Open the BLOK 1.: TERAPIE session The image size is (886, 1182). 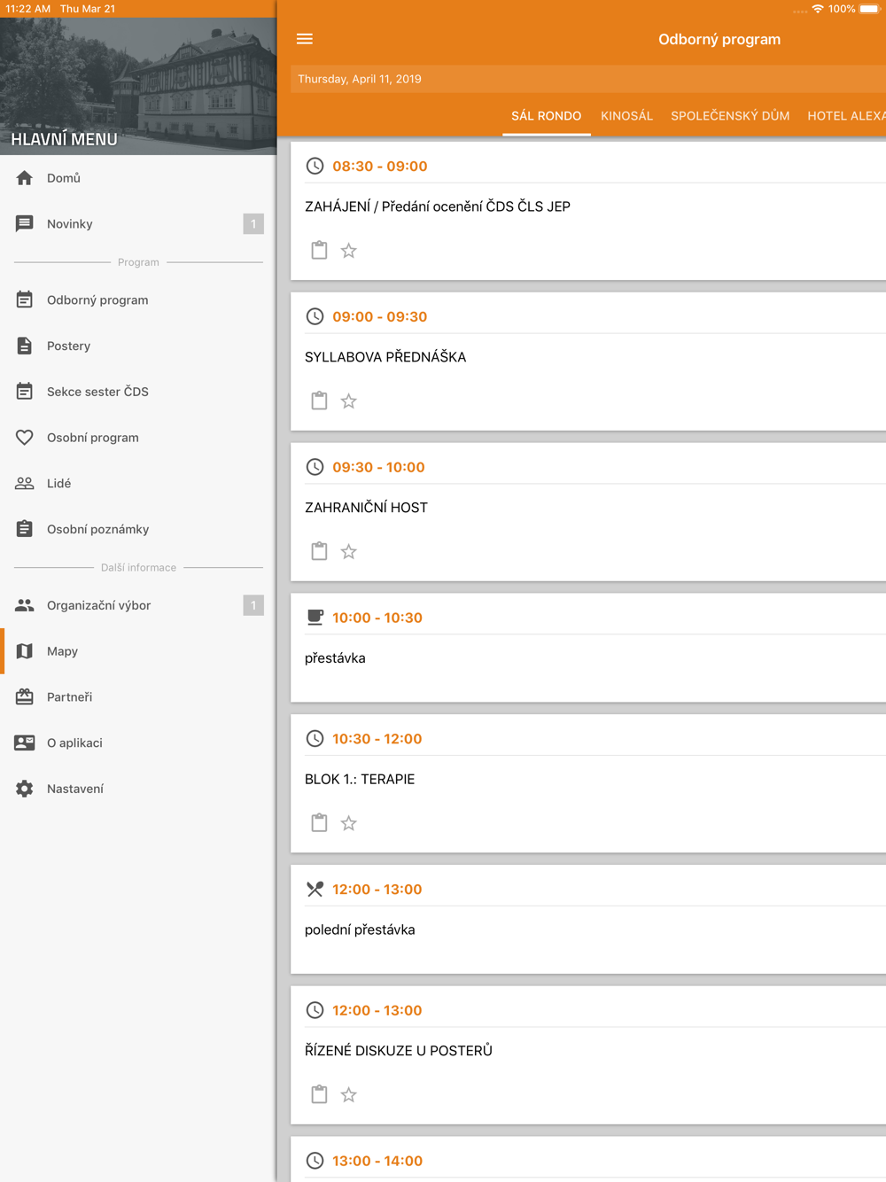pos(360,779)
